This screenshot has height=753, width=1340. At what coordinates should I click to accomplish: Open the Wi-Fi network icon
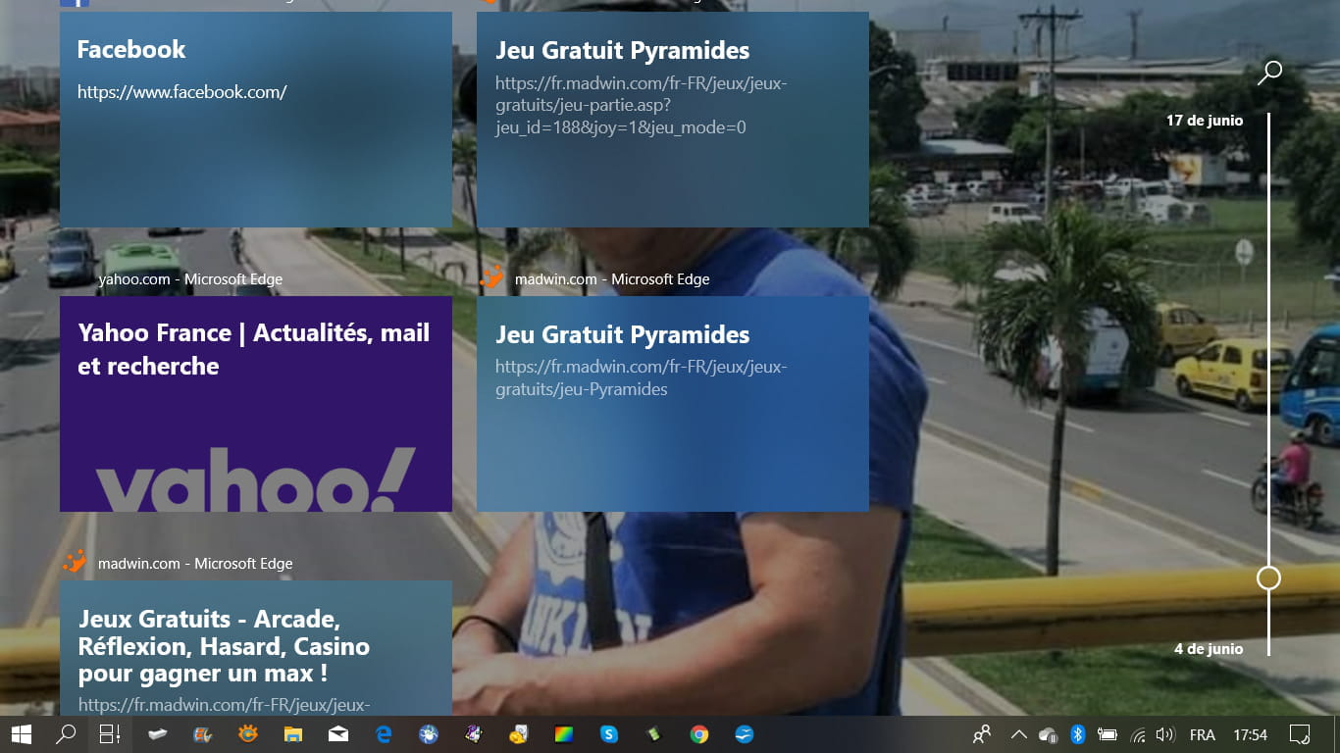coord(1138,734)
